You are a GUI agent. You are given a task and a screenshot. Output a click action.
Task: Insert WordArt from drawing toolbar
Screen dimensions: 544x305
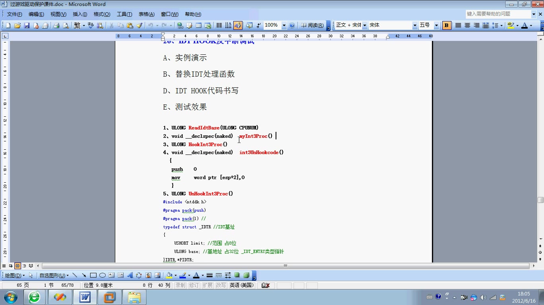click(130, 275)
